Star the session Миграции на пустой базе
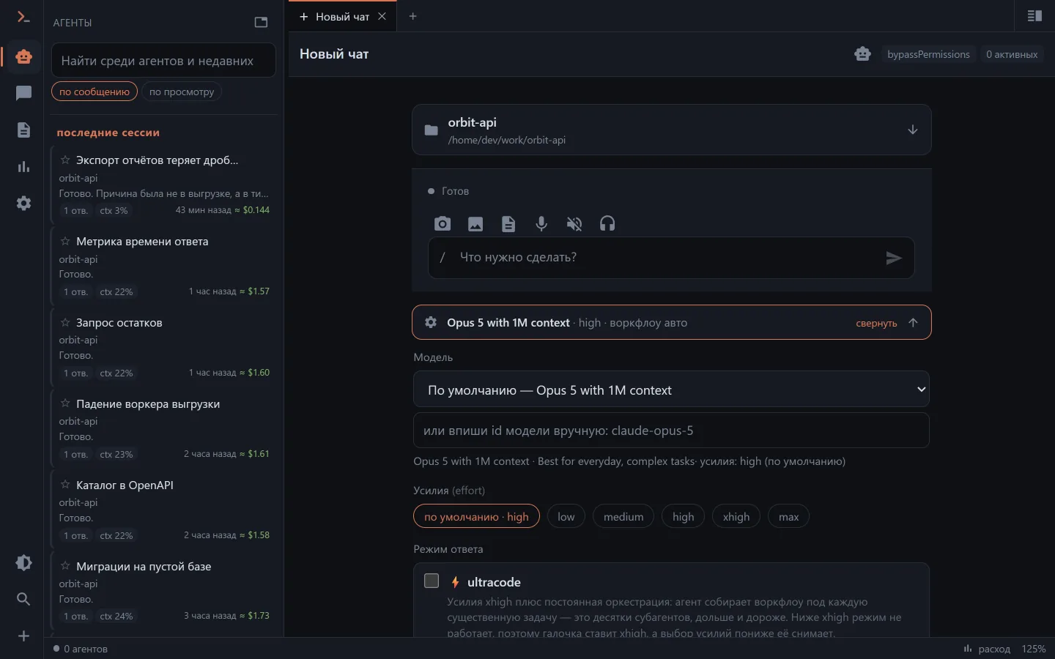 (x=65, y=566)
